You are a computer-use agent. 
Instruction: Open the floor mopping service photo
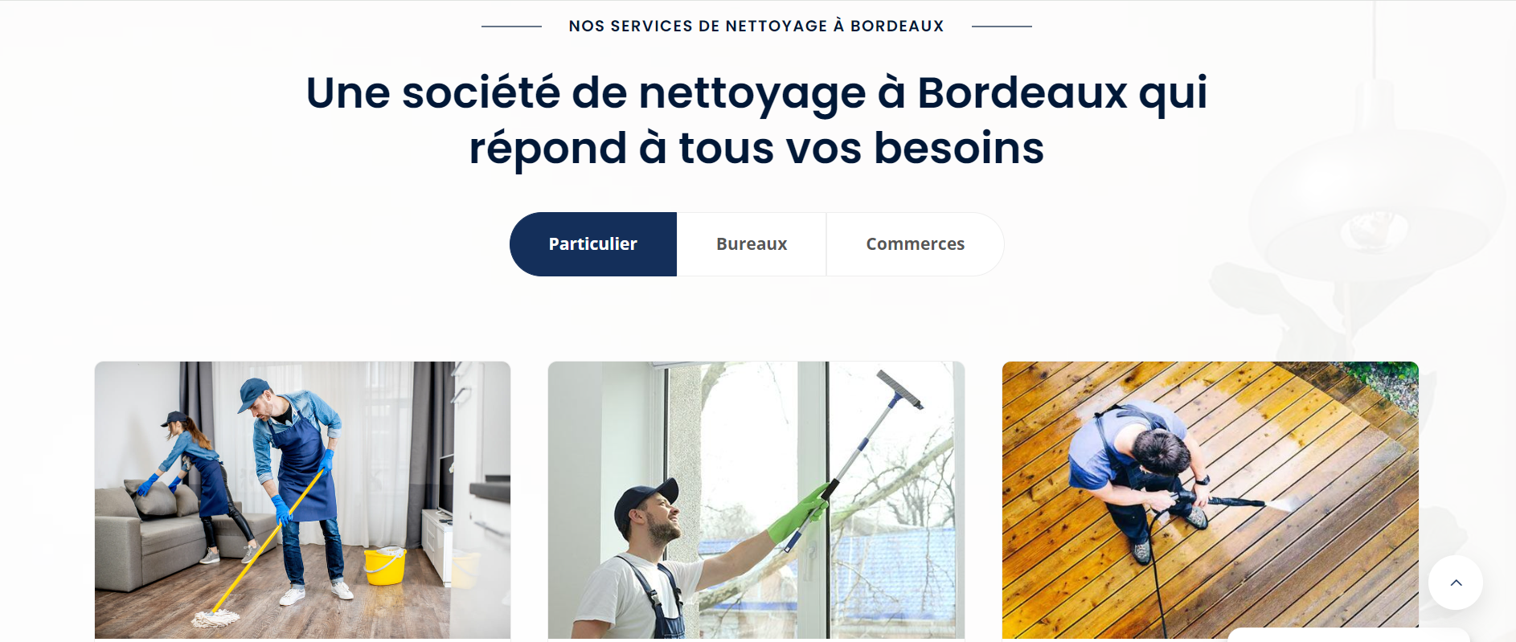click(x=302, y=500)
